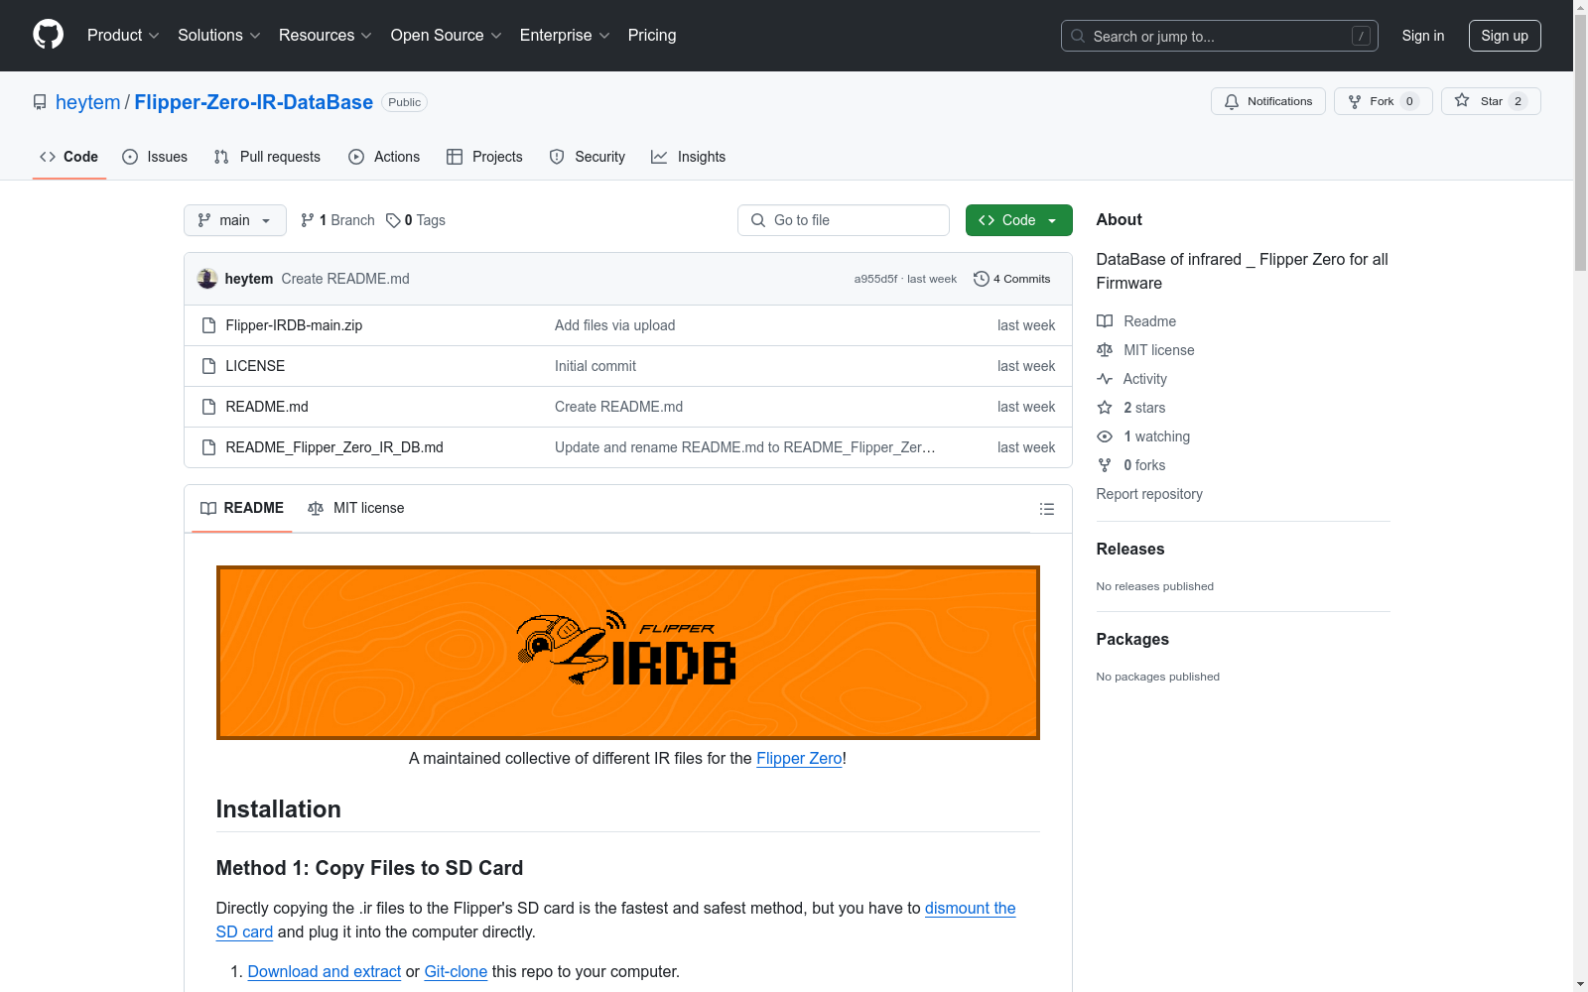View the 1 Branch list

click(337, 220)
